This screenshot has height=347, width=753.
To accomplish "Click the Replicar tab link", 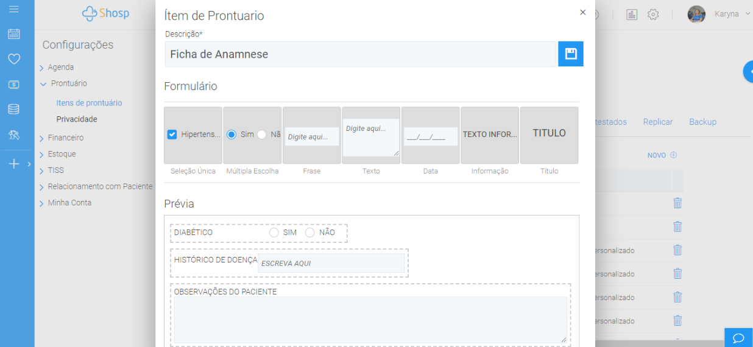I will (x=658, y=122).
